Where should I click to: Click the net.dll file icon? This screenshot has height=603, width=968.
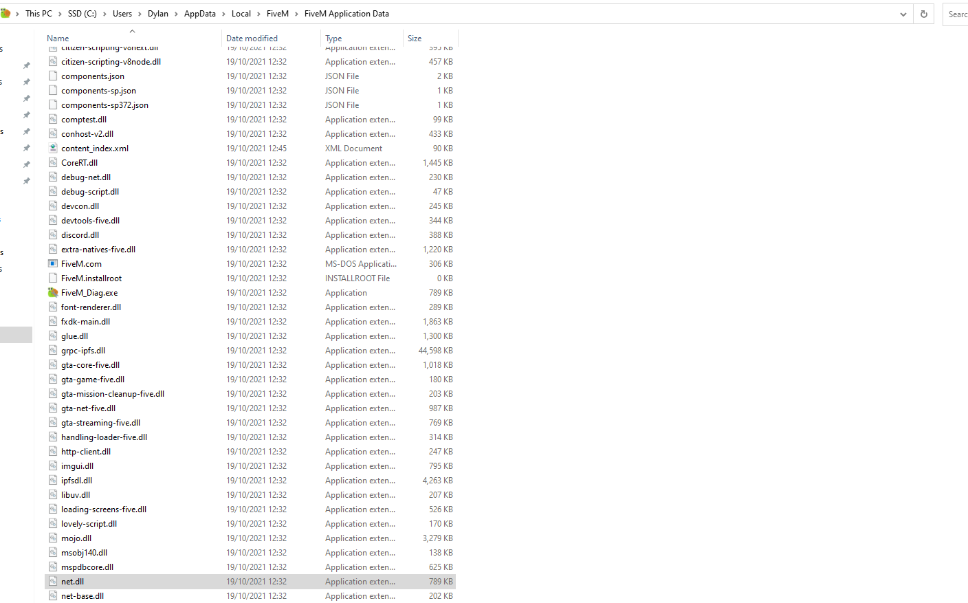click(53, 581)
